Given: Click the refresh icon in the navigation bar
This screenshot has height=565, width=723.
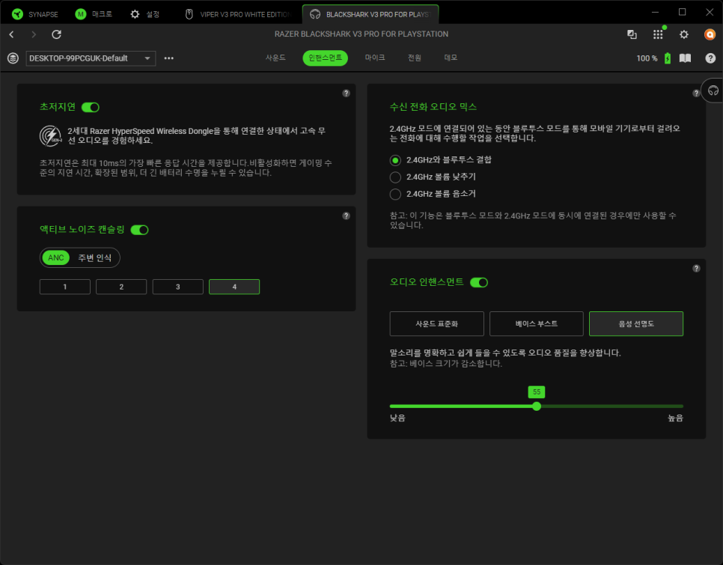Looking at the screenshot, I should [56, 34].
